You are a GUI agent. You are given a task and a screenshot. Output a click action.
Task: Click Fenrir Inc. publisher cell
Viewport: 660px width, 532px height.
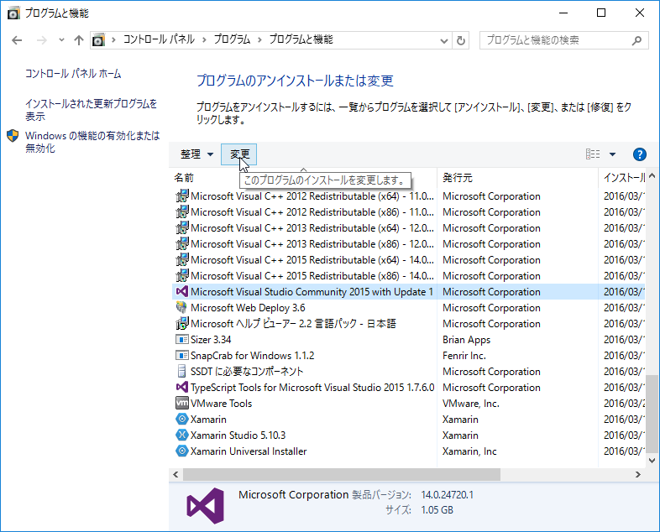click(464, 356)
